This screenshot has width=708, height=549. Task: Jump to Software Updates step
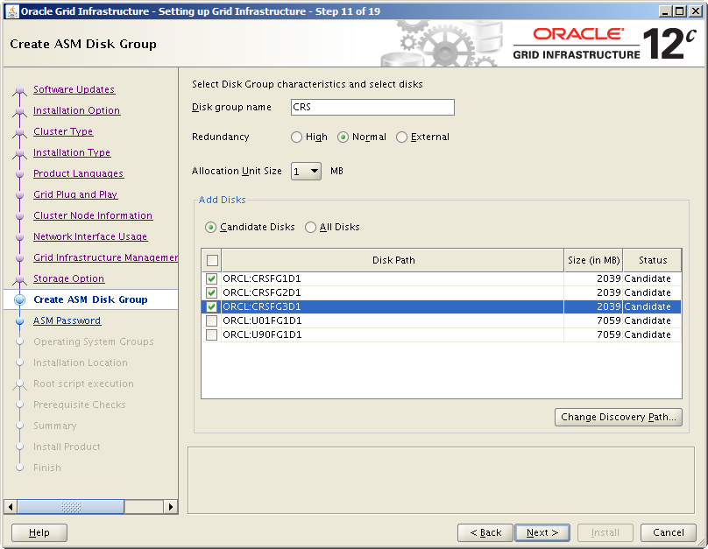pyautogui.click(x=74, y=90)
